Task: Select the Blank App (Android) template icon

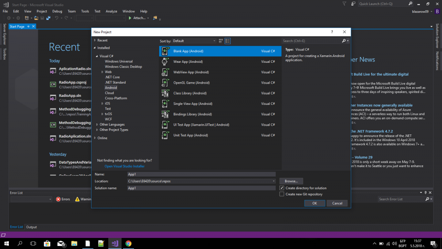Action: point(165,51)
